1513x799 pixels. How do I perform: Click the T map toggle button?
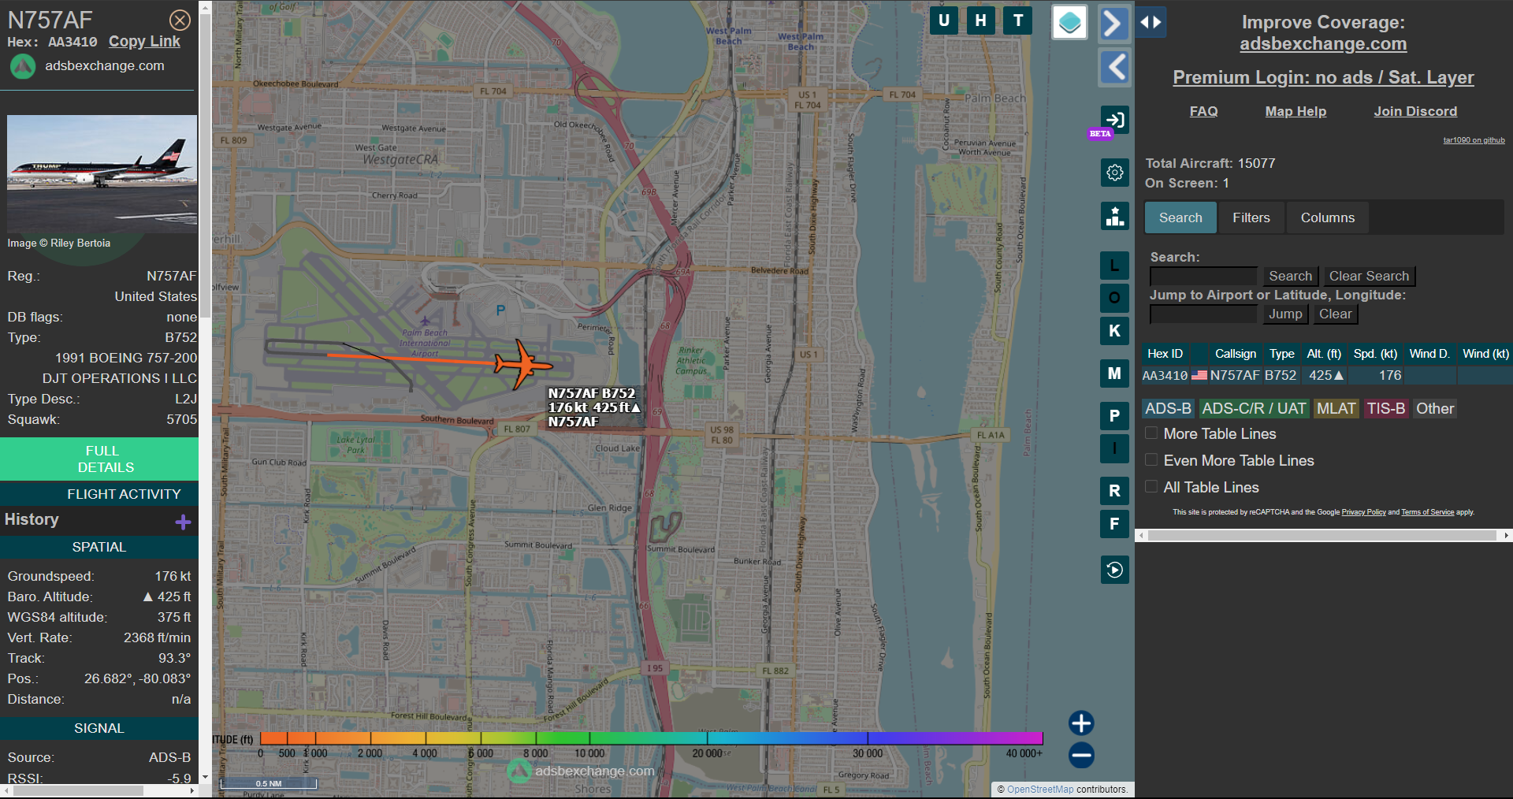coord(1018,20)
